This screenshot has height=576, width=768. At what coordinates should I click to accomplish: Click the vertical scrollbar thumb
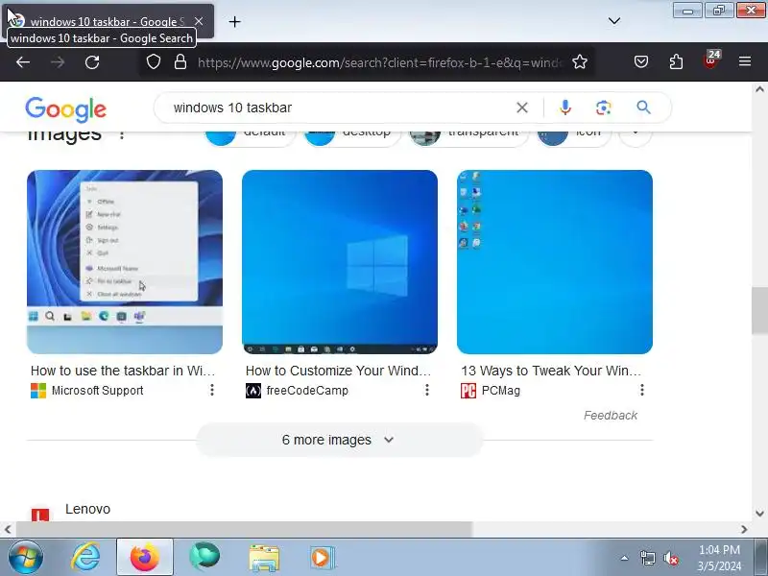[x=759, y=311]
